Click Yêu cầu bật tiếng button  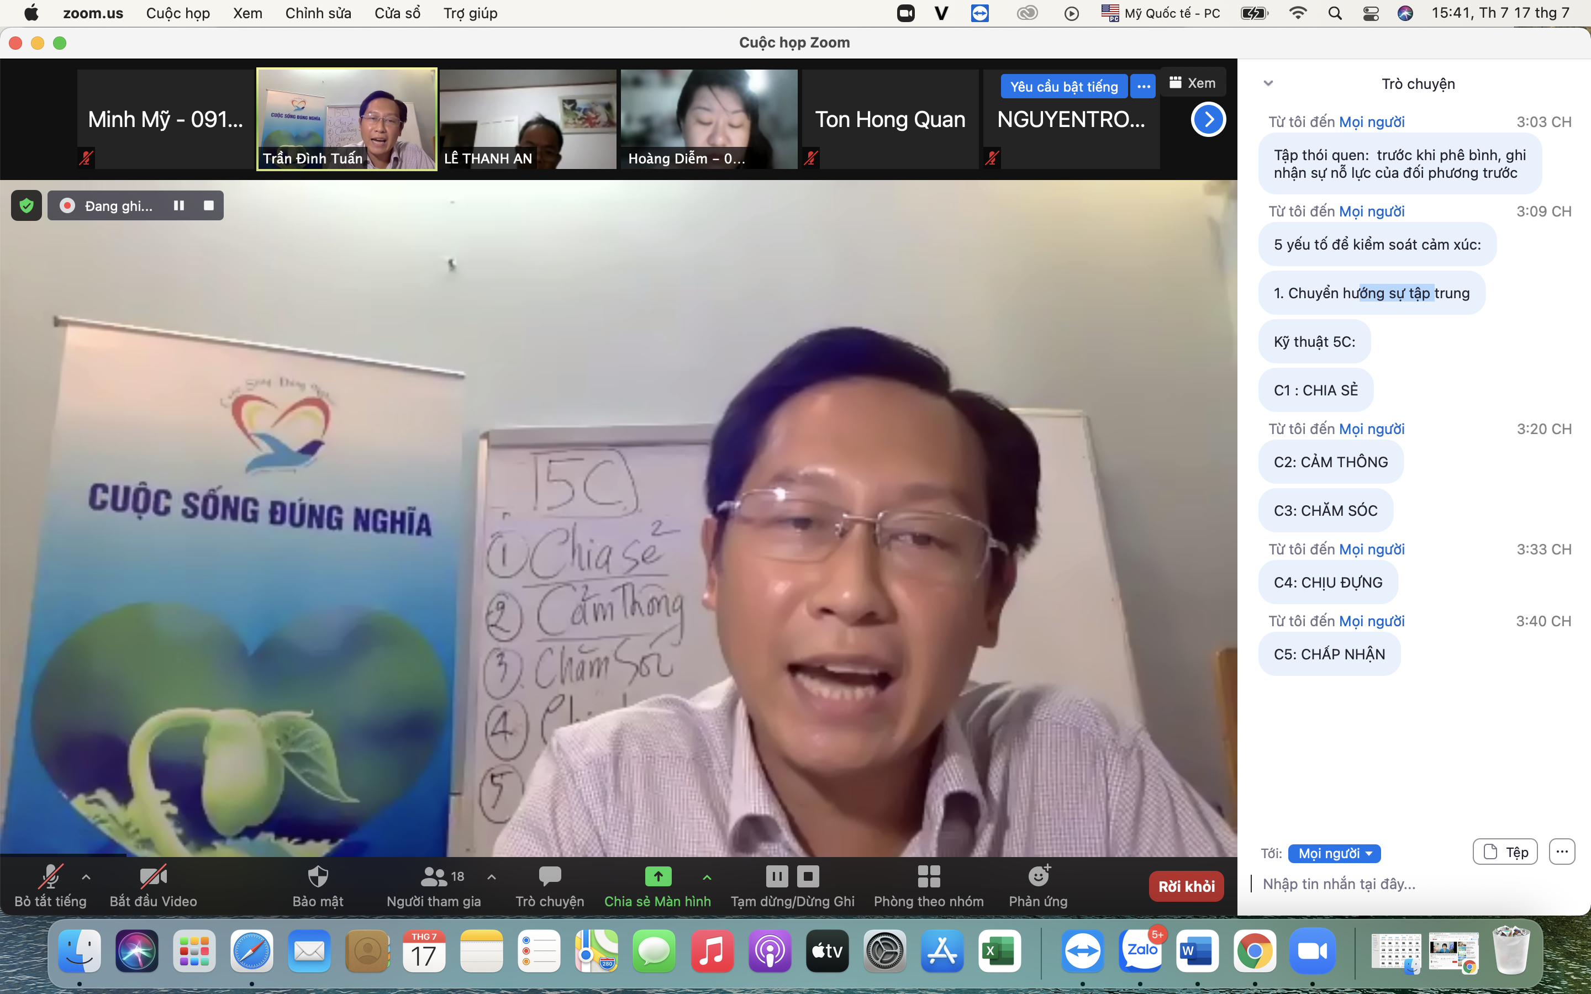(x=1063, y=87)
